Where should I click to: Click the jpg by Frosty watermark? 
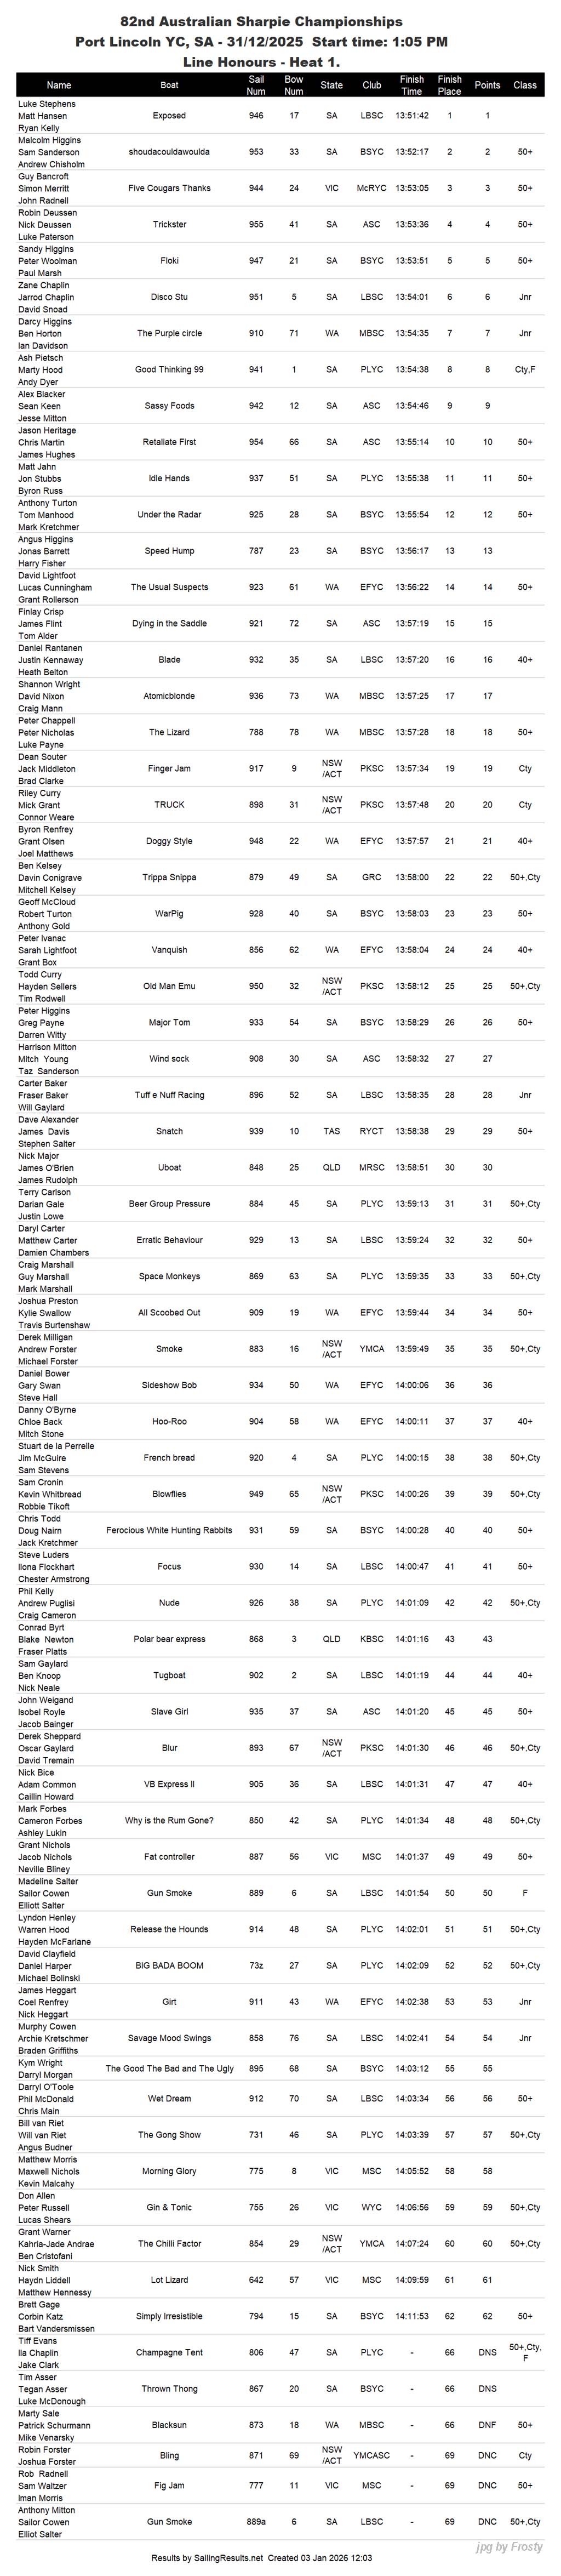(509, 2546)
